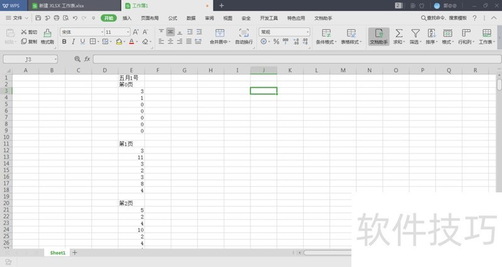Center text horizontally in cell

point(170,41)
